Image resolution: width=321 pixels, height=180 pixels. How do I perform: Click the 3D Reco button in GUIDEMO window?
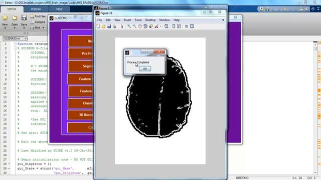(x=80, y=115)
